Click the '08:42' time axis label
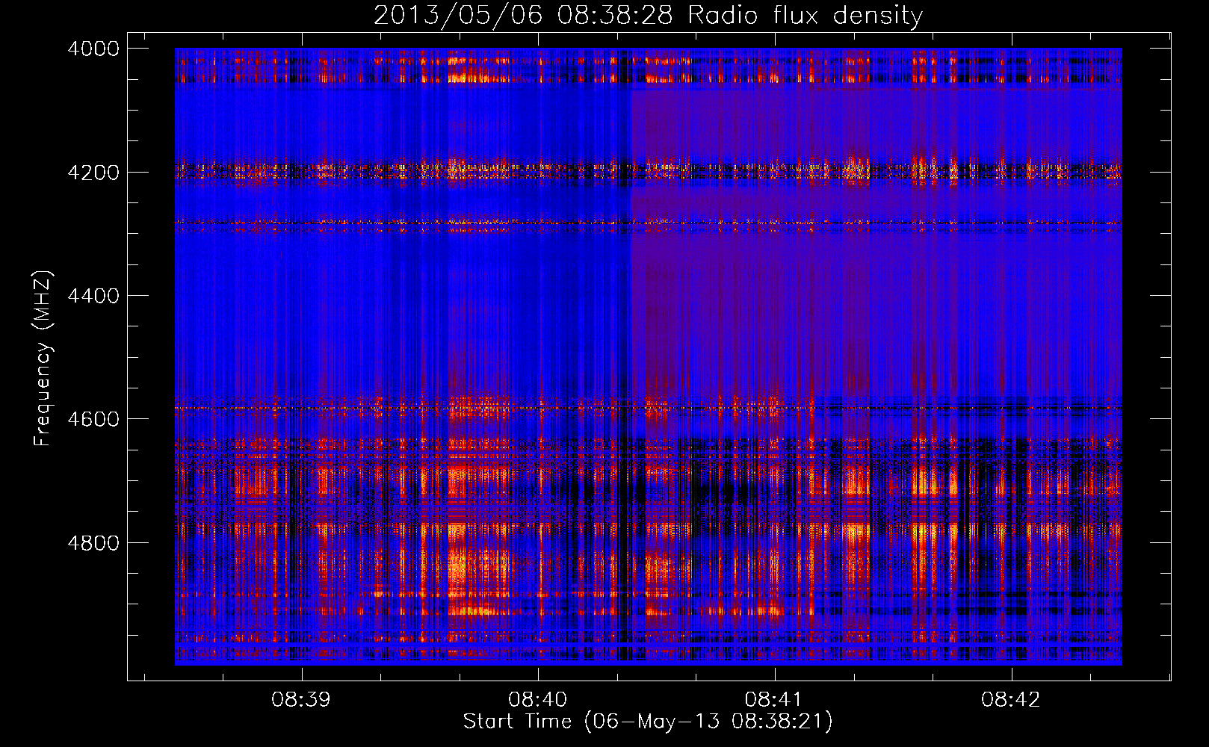The width and height of the screenshot is (1209, 747). pos(1011,700)
